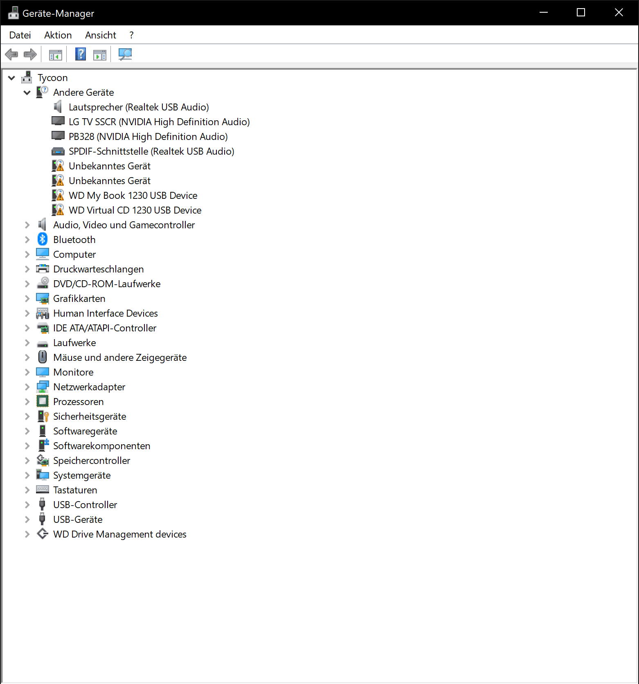Click the action pane toolbar icon
Screen dimensions: 639x684
99,54
